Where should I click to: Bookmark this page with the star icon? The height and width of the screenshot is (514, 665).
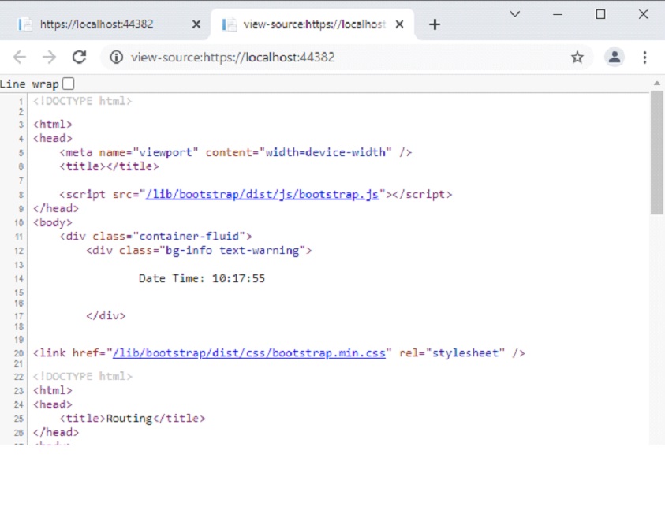pyautogui.click(x=577, y=58)
